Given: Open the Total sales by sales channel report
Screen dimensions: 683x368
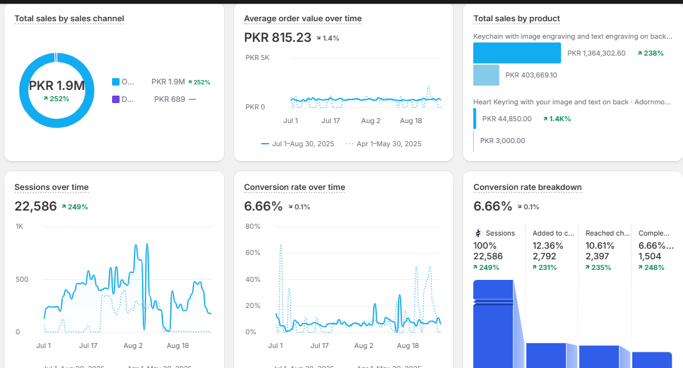Looking at the screenshot, I should coord(69,19).
